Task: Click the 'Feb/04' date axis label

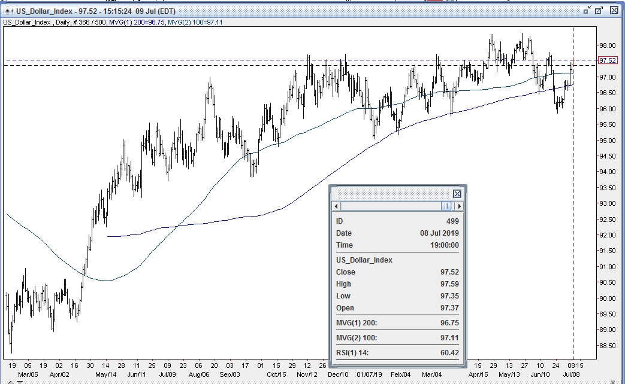Action: click(401, 374)
